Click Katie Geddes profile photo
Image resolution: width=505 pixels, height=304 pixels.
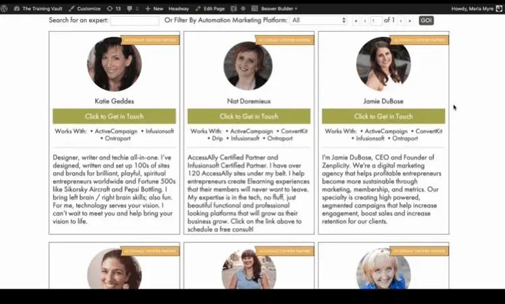114,64
